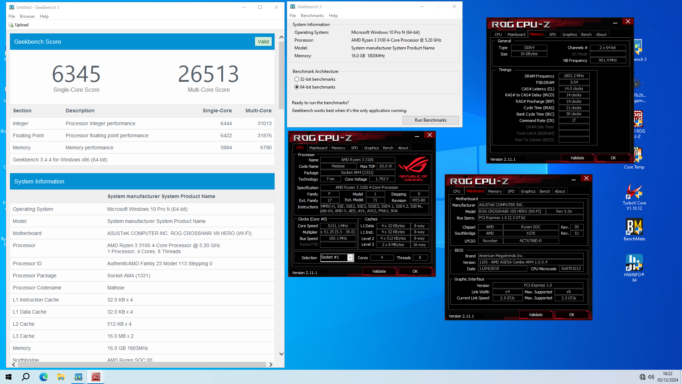Open BenchMate desktop shortcut
The image size is (682, 384).
[x=634, y=230]
